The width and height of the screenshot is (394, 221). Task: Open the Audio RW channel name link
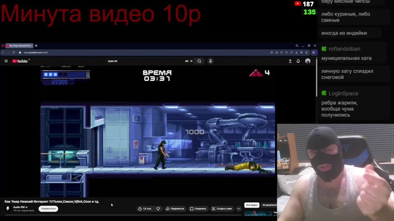[19, 207]
